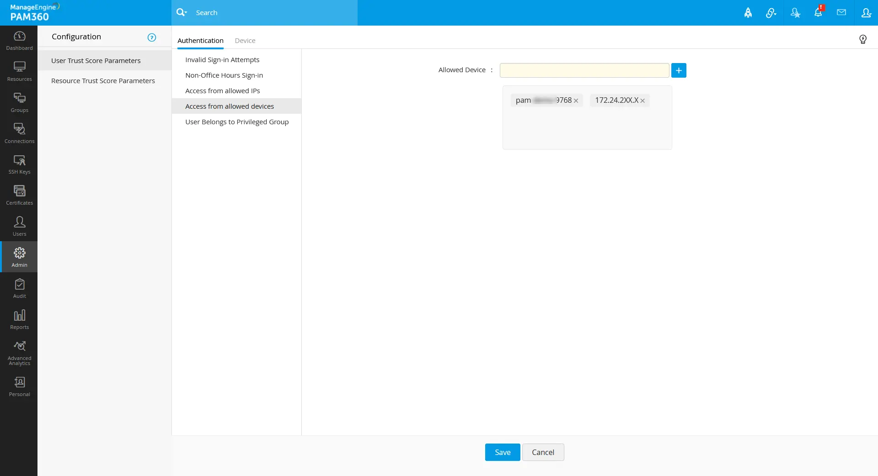Switch to the Device tab
Image resolution: width=878 pixels, height=476 pixels.
(x=245, y=41)
